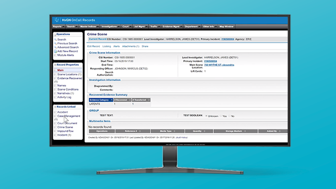Open the Map Window menu item
336x189 pixels.
tap(226, 26)
